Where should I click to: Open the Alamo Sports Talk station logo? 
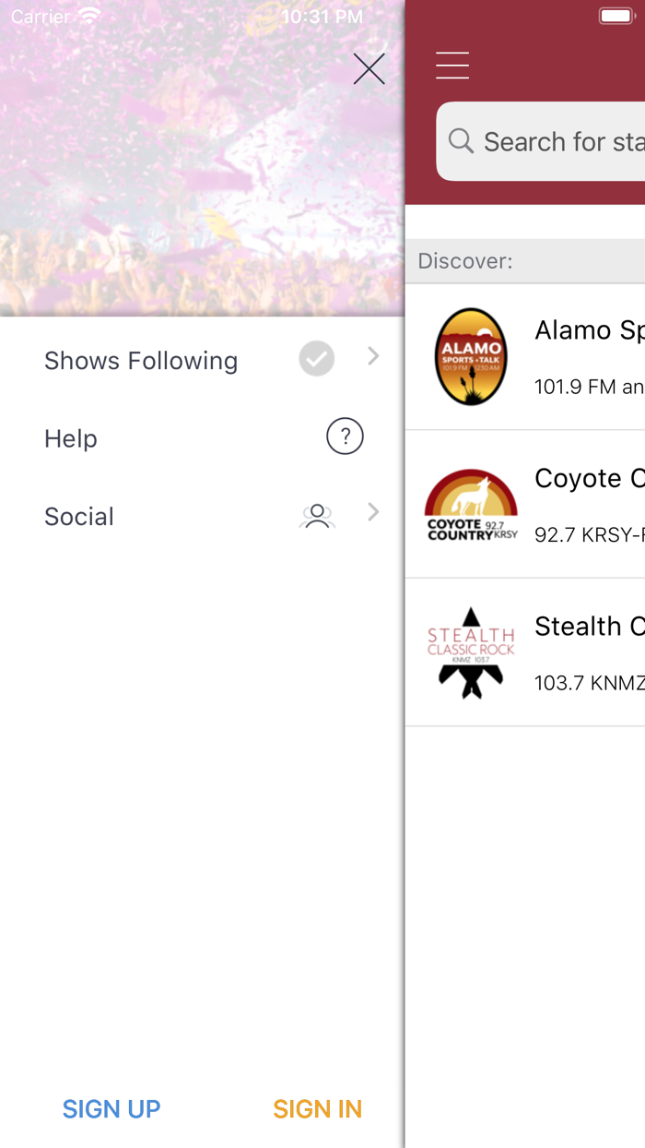tap(471, 357)
